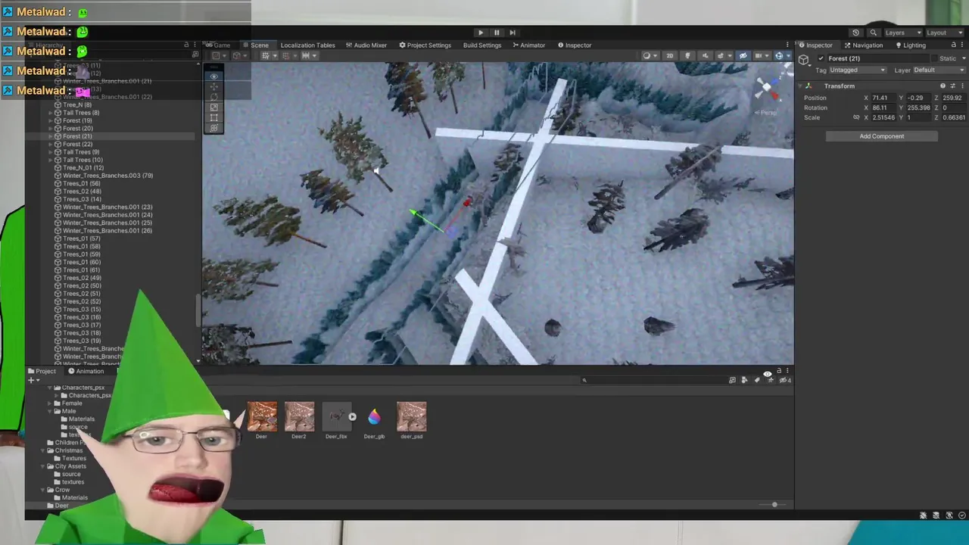
Task: Open the Animation tab
Action: tap(86, 371)
